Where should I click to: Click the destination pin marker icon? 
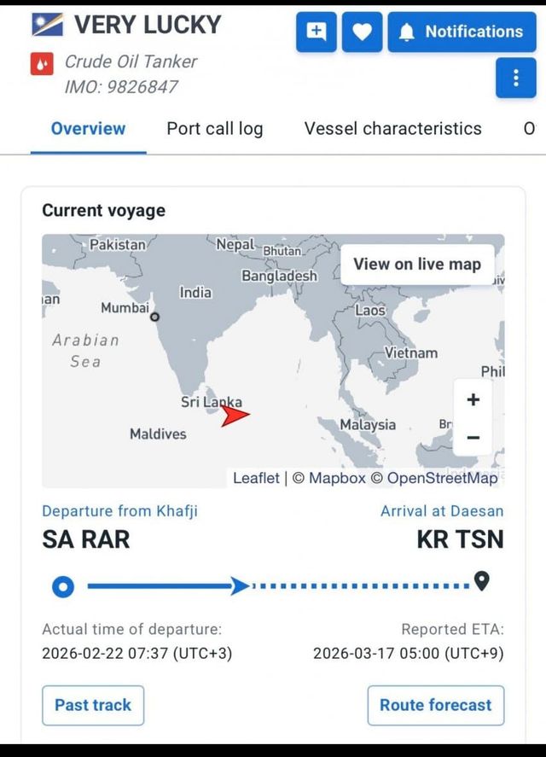(x=482, y=581)
